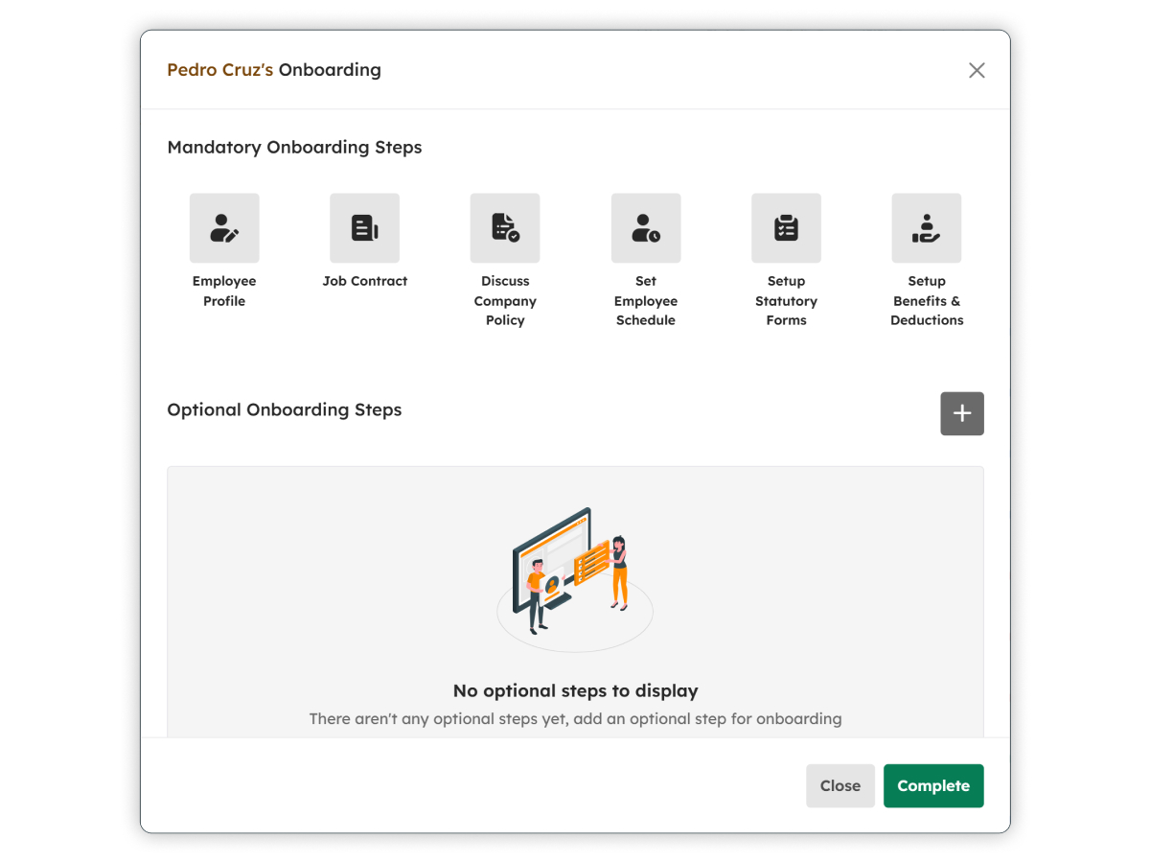Click the Set Employee Schedule label
The image size is (1151, 863).
coord(646,301)
